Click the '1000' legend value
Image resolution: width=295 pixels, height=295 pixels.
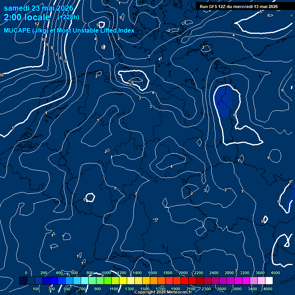[x=106, y=273]
